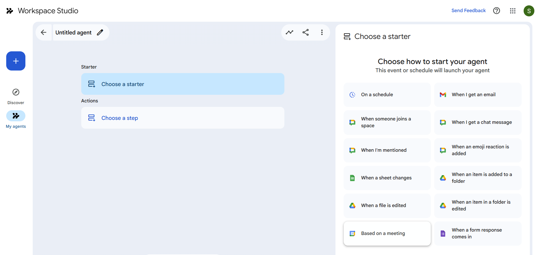The width and height of the screenshot is (540, 255).
Task: Open the Google apps grid
Action: (513, 11)
